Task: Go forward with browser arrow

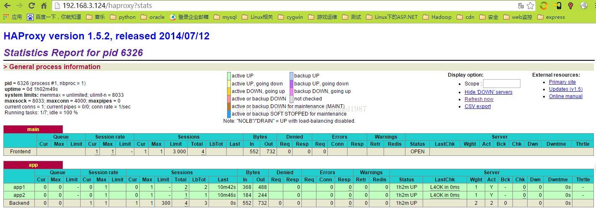Action: 19,6
